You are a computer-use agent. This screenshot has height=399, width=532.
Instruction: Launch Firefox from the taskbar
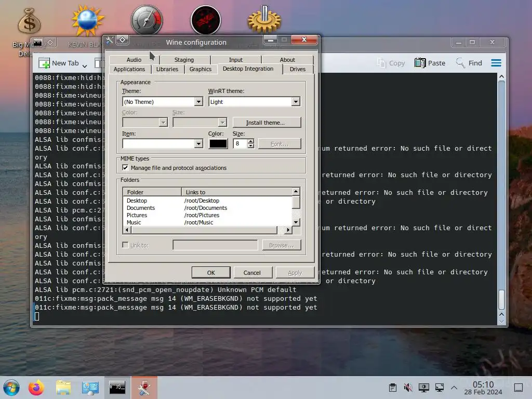tap(36, 388)
